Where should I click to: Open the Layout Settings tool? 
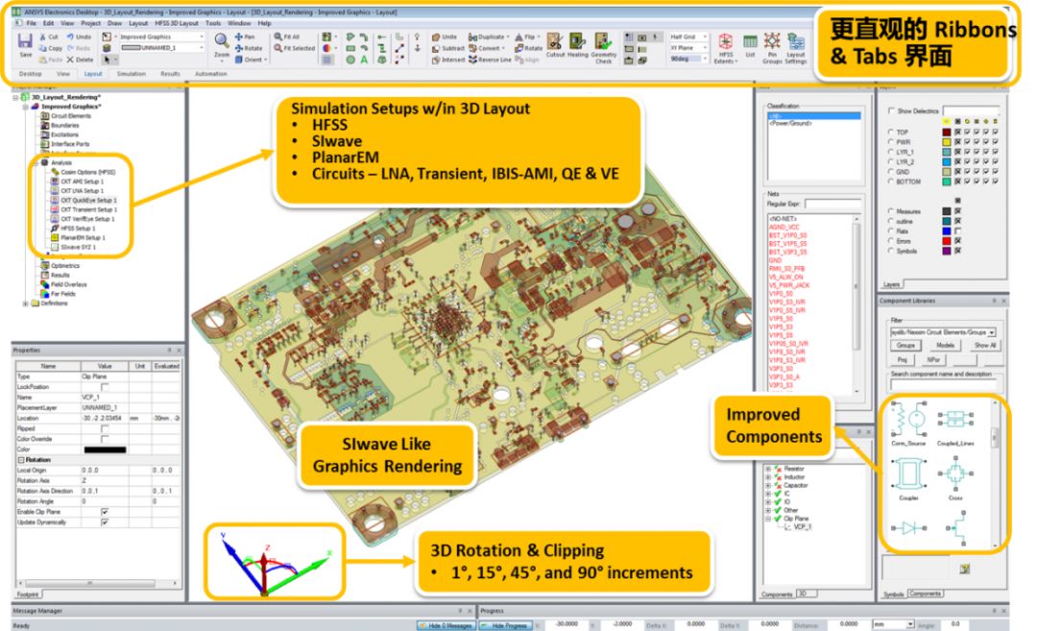[796, 48]
